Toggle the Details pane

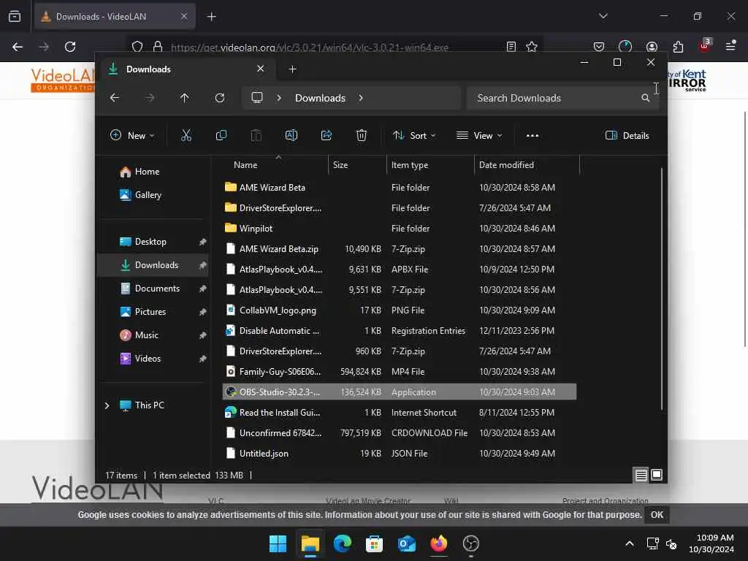(x=627, y=135)
